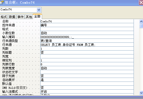This screenshot has width=143, height=99.
Task: Click the 控件来源 field showing 编号
Action: pyautogui.click(x=87, y=25)
